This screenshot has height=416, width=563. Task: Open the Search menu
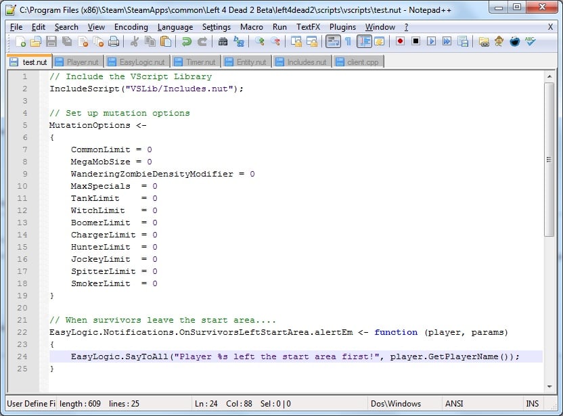point(66,27)
